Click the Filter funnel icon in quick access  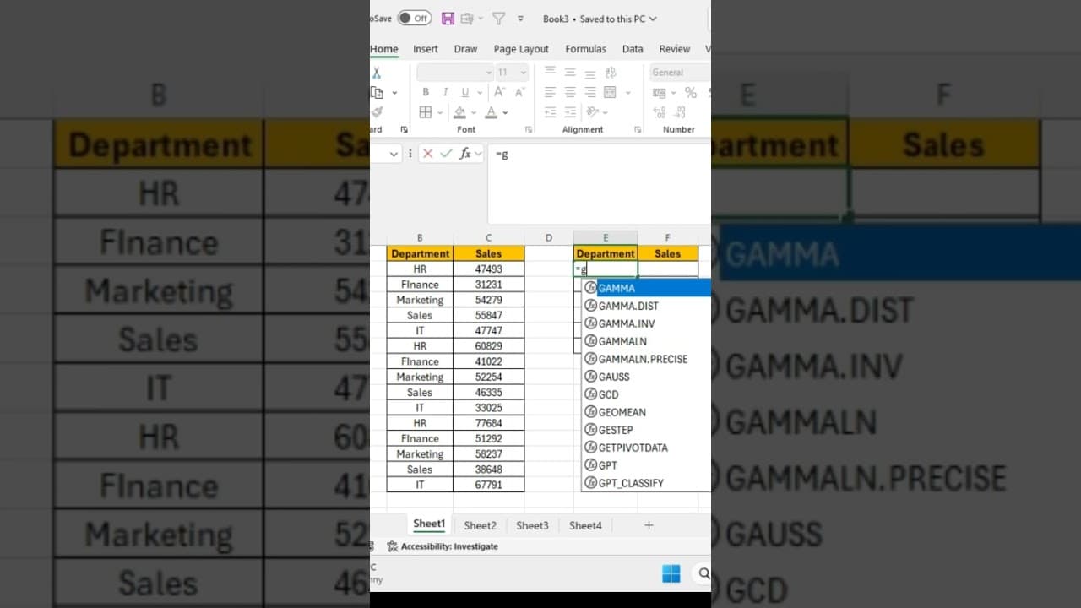click(x=498, y=19)
